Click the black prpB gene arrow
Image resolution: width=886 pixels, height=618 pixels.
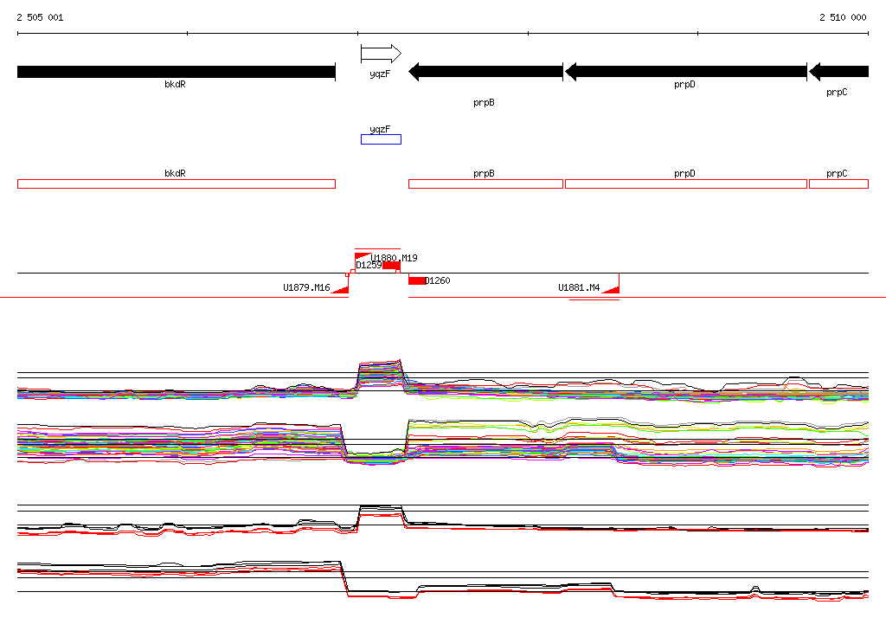[485, 72]
